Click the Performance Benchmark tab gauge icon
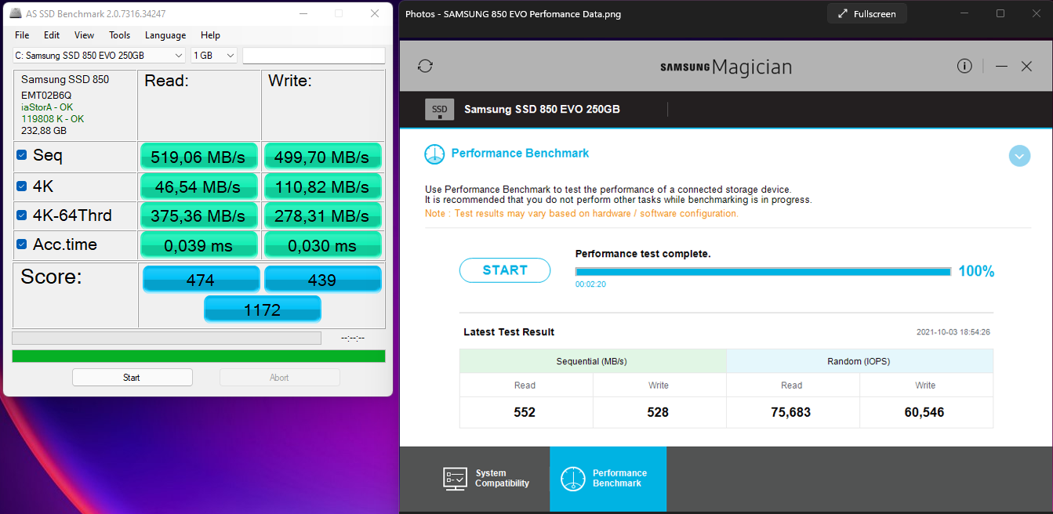This screenshot has width=1053, height=514. pos(573,479)
